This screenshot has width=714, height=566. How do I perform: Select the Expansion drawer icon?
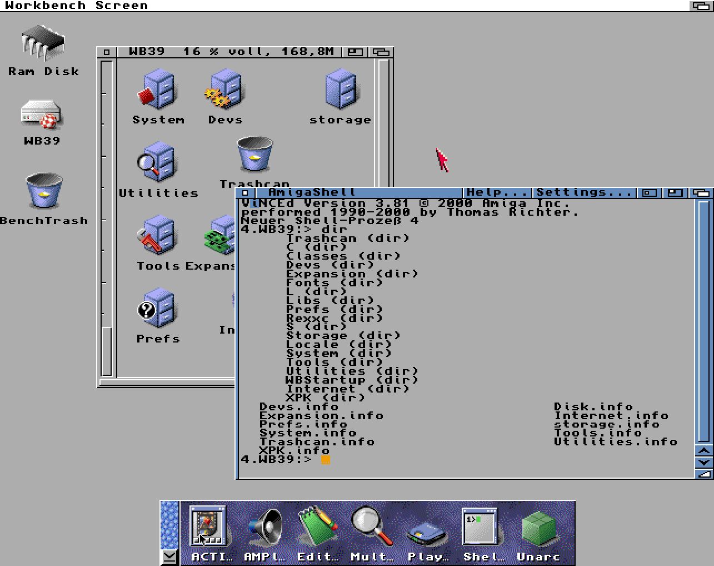220,236
